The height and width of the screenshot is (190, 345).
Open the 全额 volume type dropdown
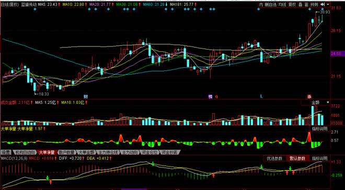316,102
